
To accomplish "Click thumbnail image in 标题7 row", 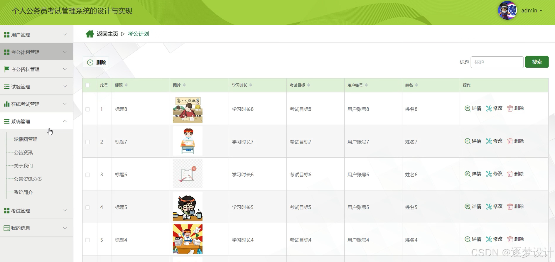I will [x=188, y=141].
